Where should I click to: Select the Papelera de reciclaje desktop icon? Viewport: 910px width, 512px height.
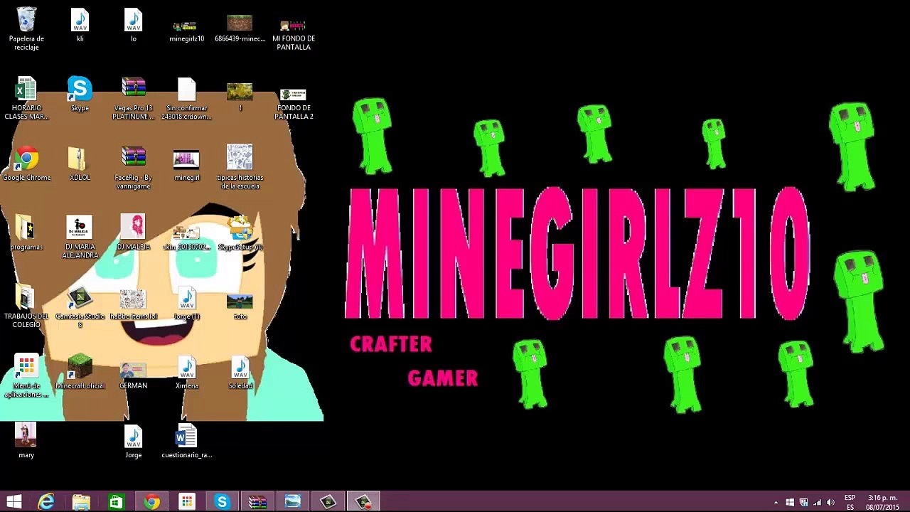point(26,28)
